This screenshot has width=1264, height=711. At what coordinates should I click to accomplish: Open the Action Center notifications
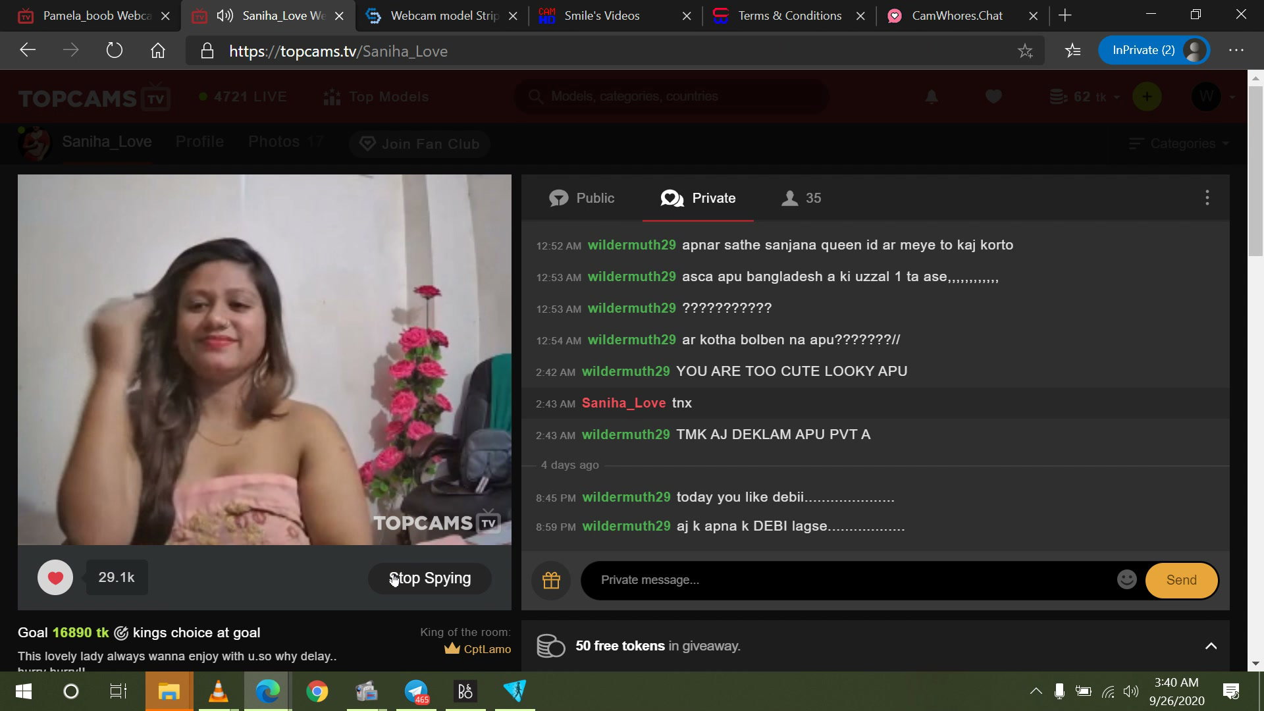pos(1231,691)
